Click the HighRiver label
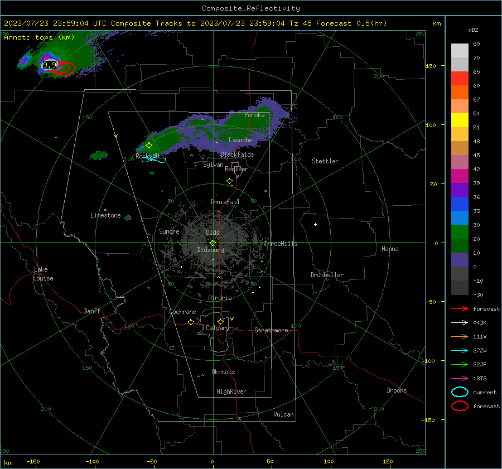Screen dimensions: 502x469 click(x=231, y=391)
